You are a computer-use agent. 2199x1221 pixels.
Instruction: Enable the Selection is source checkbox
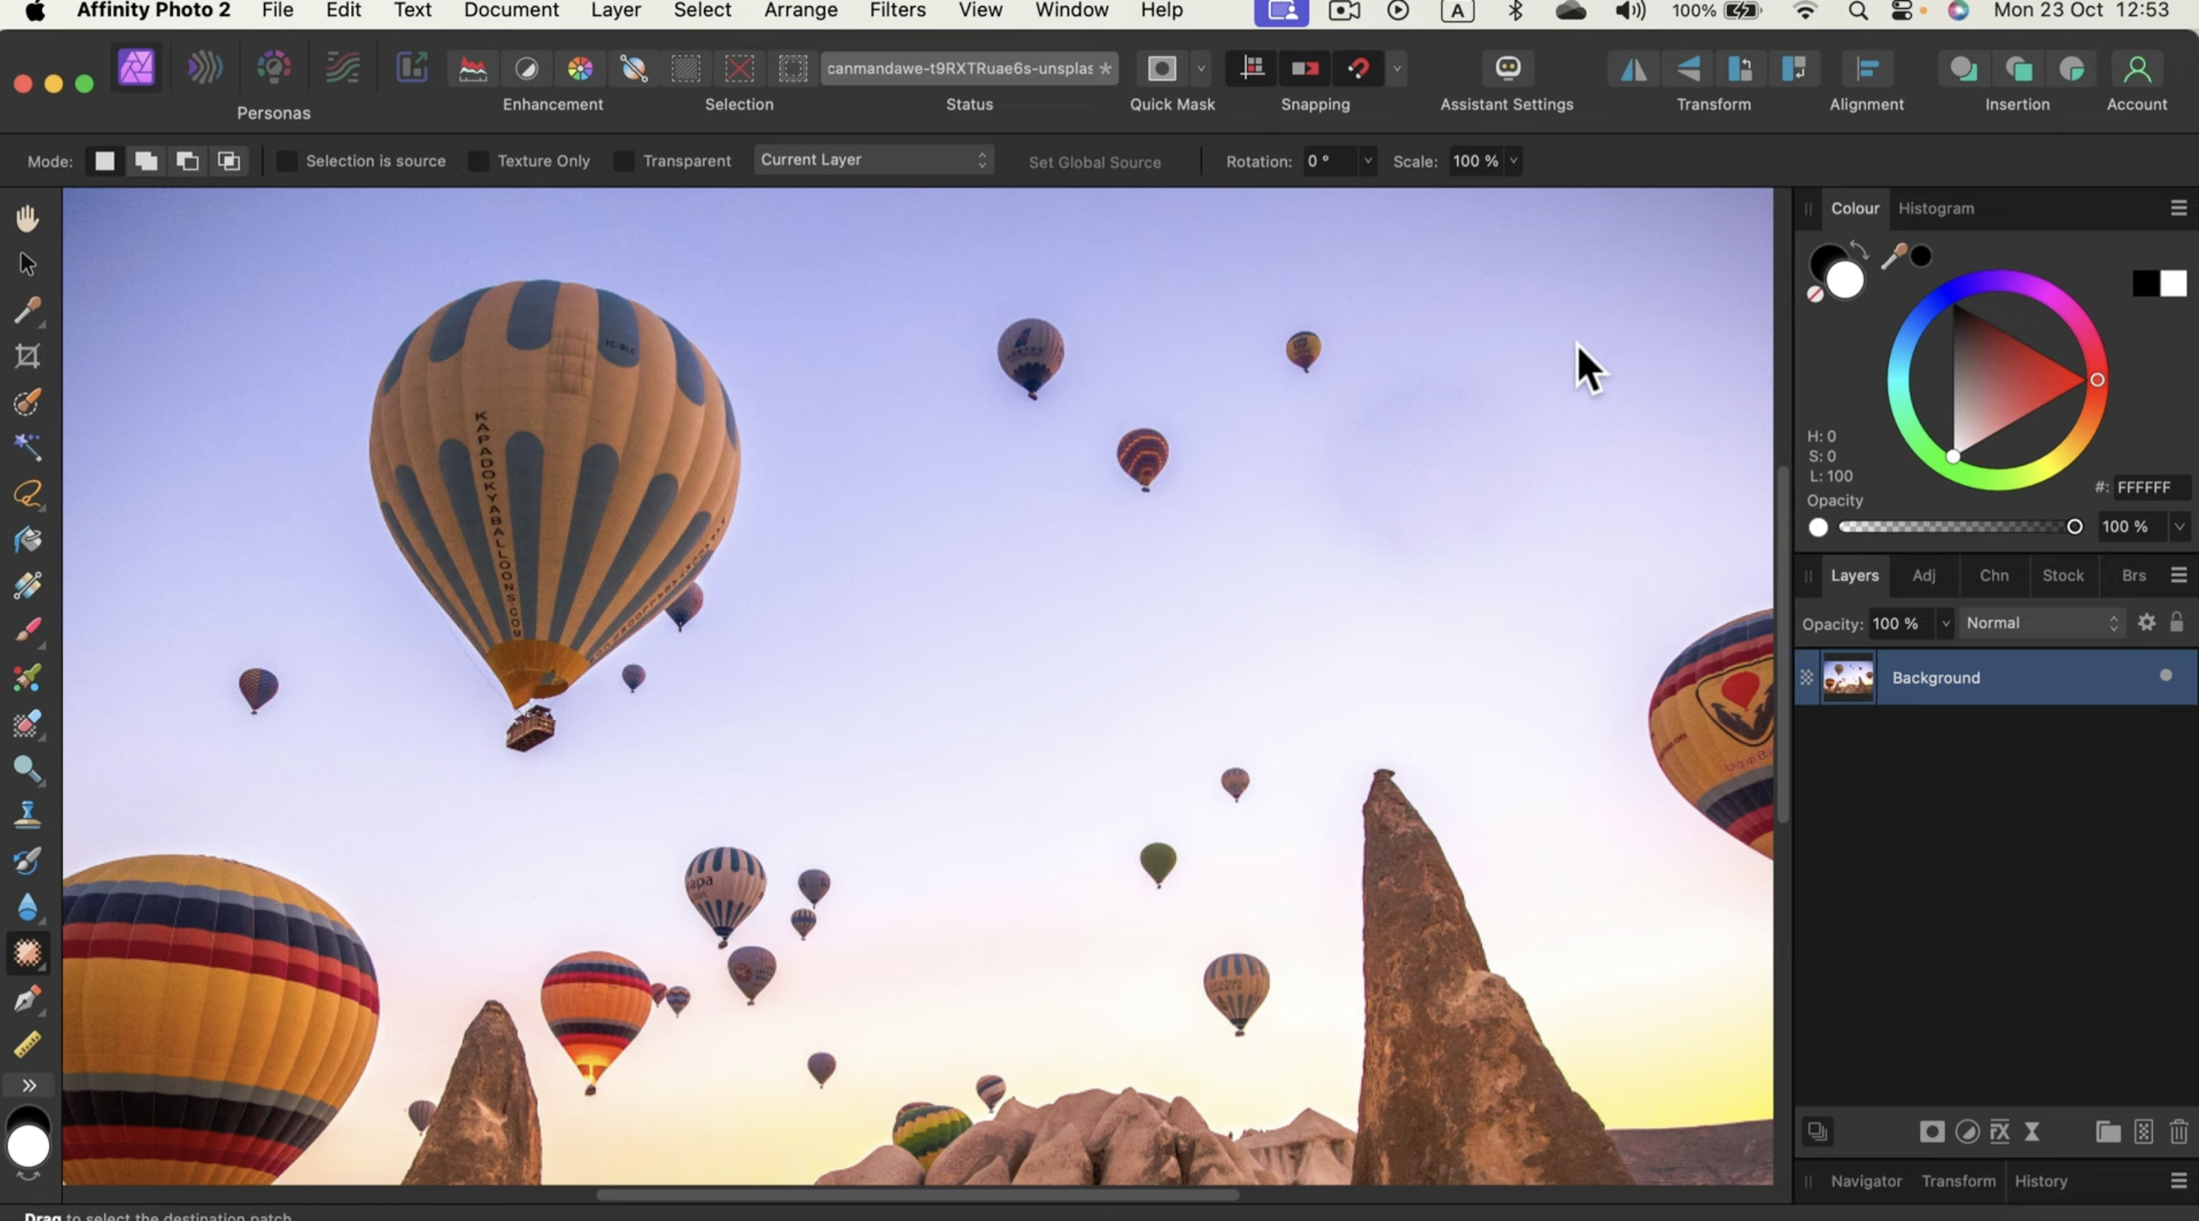pos(288,160)
